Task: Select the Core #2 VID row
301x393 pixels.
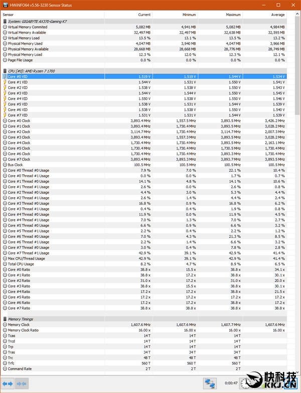Action: (144, 87)
